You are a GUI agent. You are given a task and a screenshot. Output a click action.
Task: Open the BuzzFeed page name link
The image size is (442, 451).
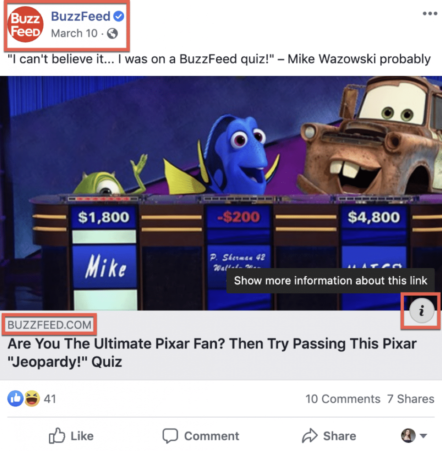[81, 16]
